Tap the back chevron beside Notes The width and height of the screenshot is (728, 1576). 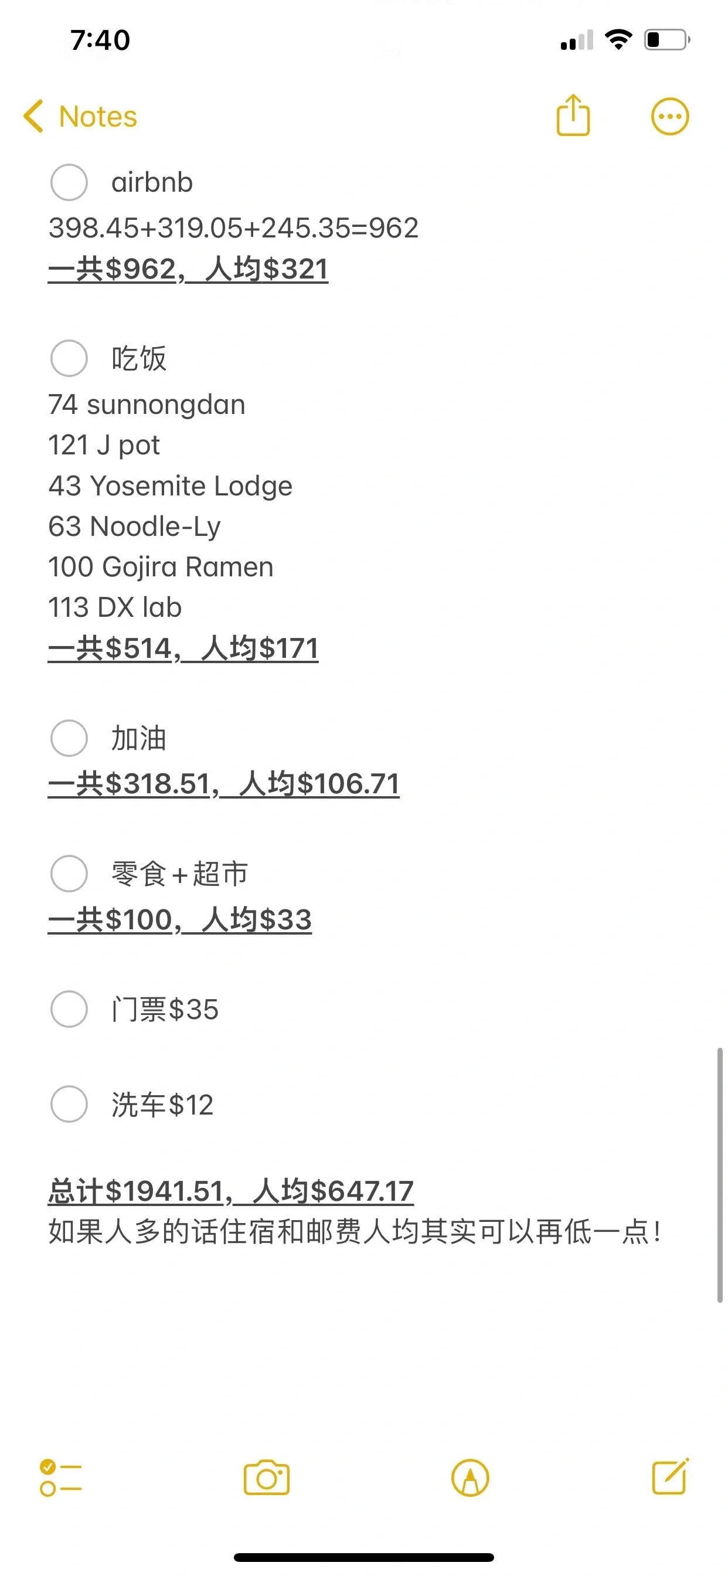[x=33, y=116]
